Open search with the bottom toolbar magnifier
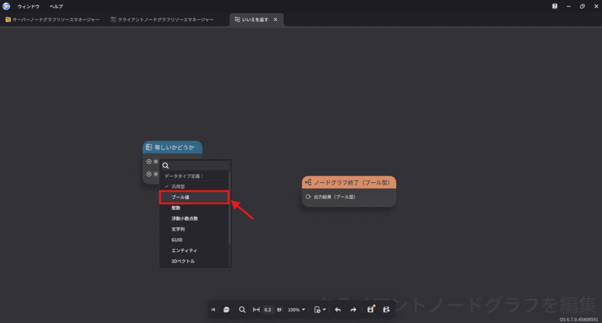Image resolution: width=602 pixels, height=323 pixels. (x=242, y=309)
